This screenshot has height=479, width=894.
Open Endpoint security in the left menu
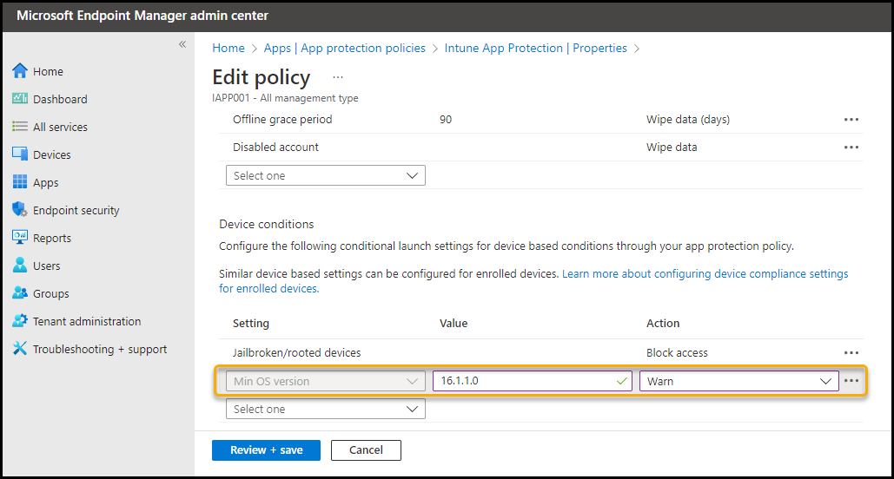tap(76, 210)
